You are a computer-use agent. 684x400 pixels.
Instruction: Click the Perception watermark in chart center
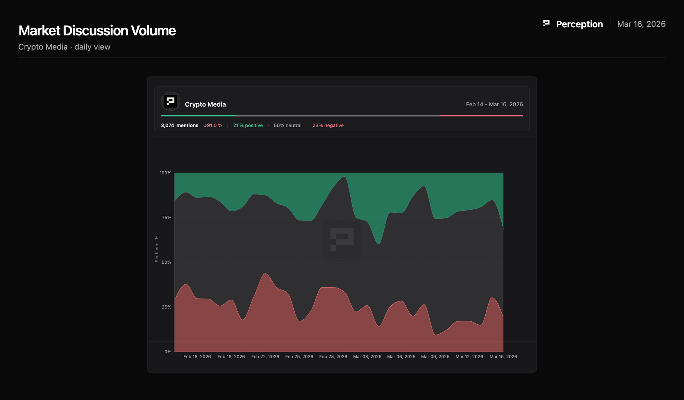coord(342,239)
